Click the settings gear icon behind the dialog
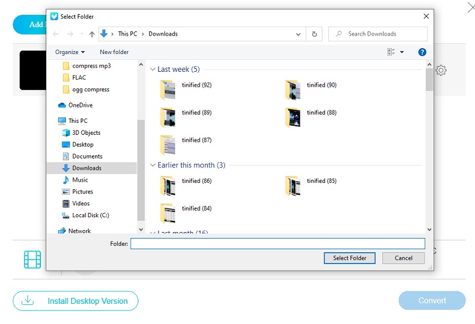The height and width of the screenshot is (324, 475). pos(441,71)
